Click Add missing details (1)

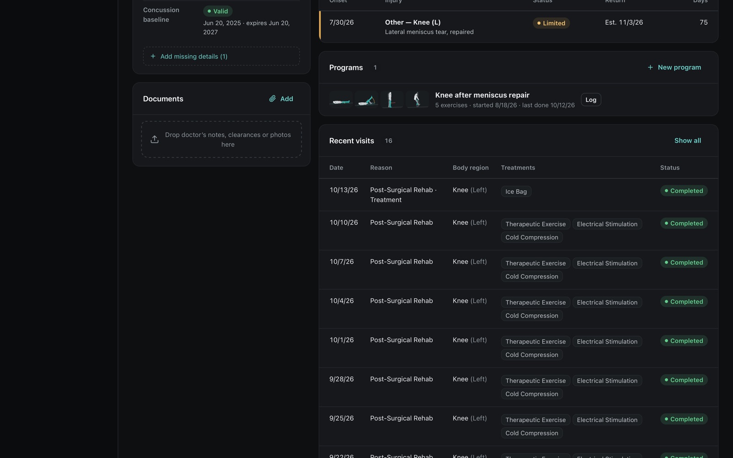pyautogui.click(x=221, y=56)
